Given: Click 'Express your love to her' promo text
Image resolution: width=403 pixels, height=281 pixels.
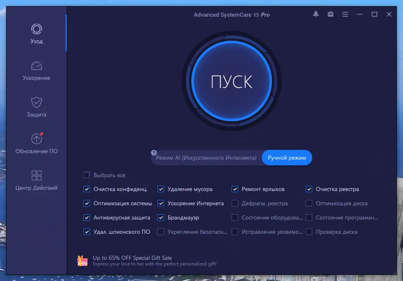Looking at the screenshot, I should pyautogui.click(x=154, y=264).
